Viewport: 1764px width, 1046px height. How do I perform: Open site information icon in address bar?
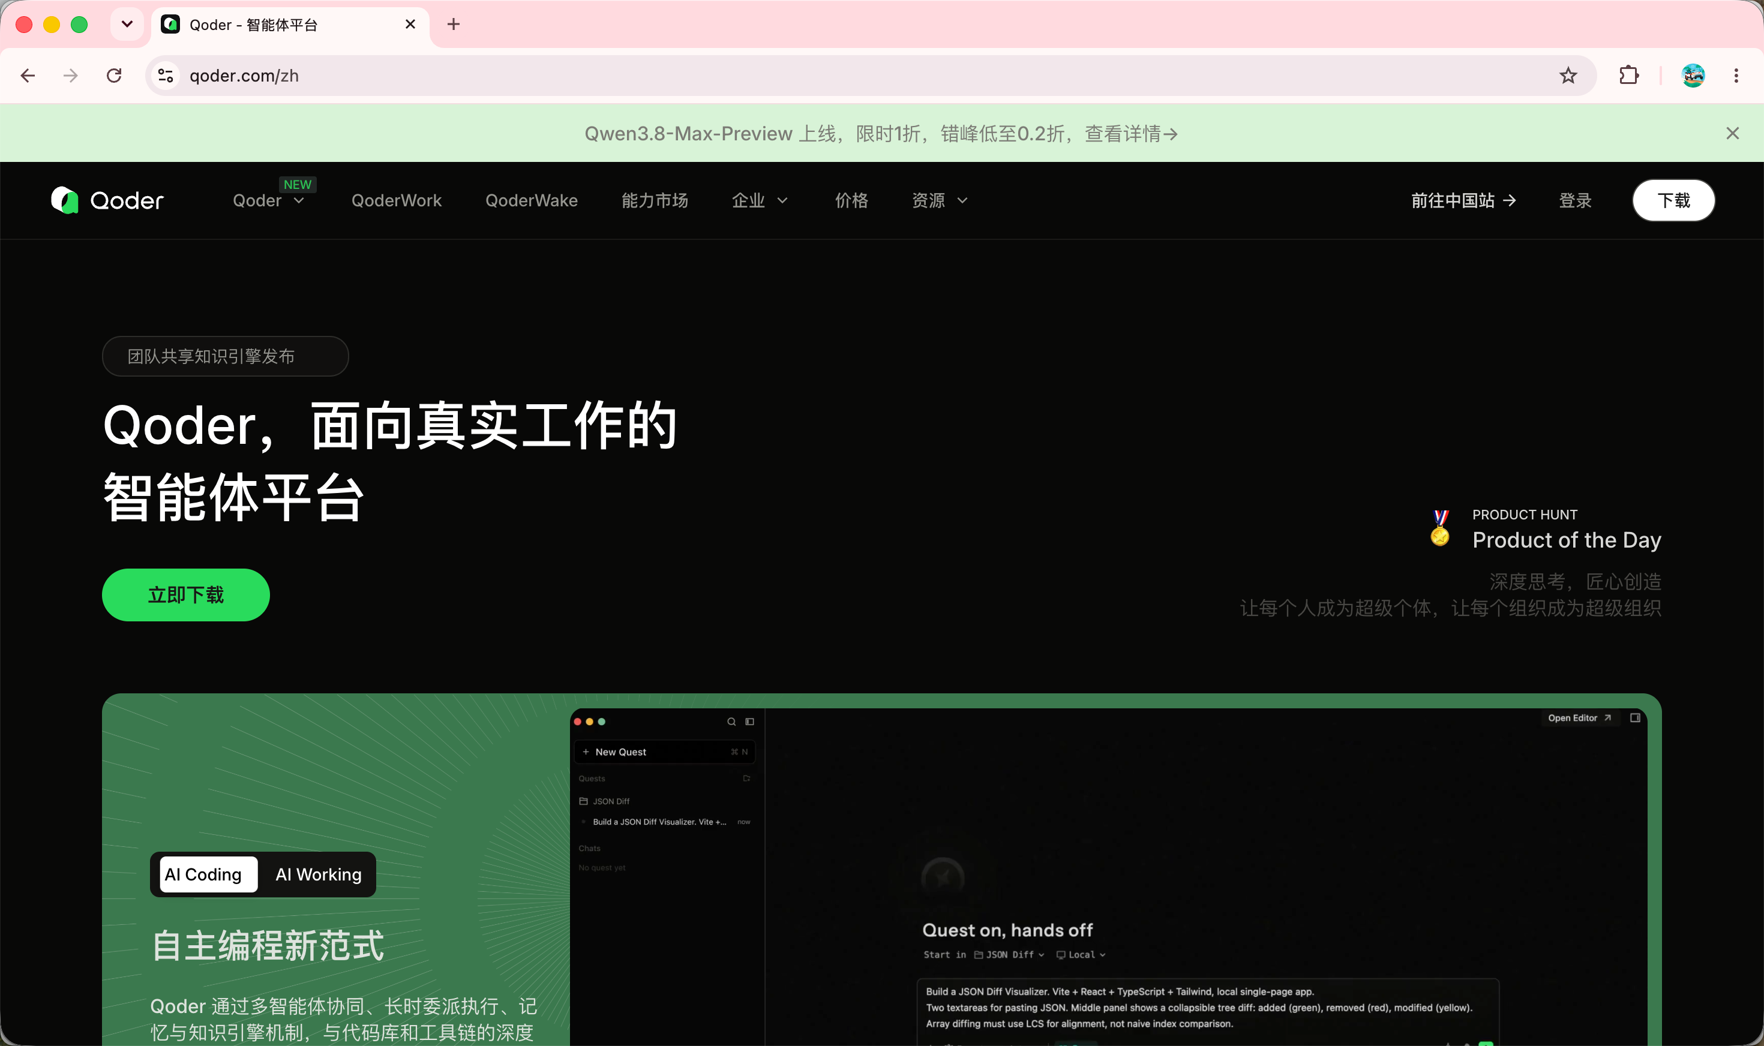tap(166, 76)
